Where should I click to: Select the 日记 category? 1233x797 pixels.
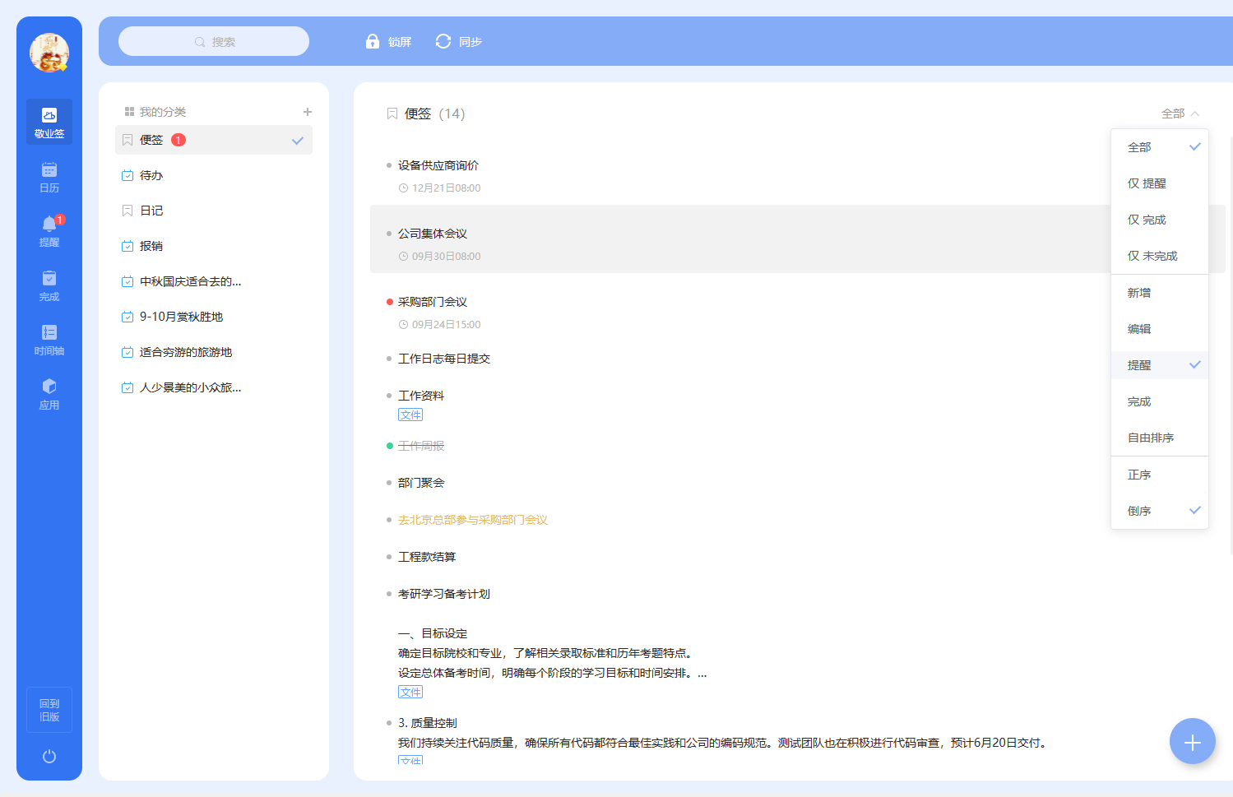pyautogui.click(x=214, y=211)
